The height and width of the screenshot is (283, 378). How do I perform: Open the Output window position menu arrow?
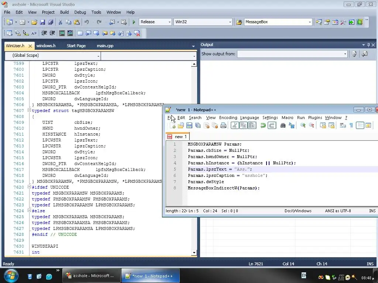click(363, 45)
